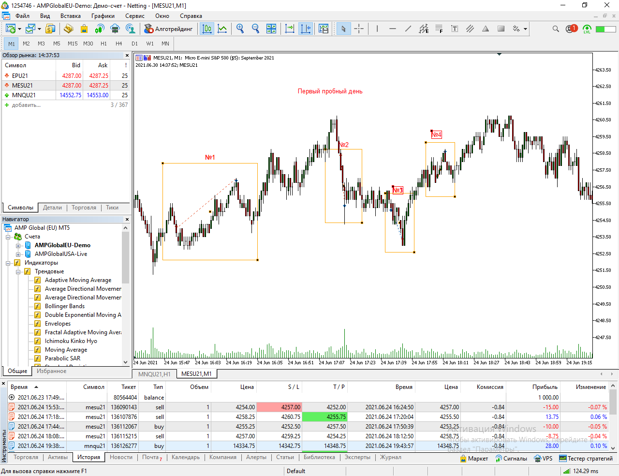
Task: Close the Навигатор panel
Action: click(127, 220)
